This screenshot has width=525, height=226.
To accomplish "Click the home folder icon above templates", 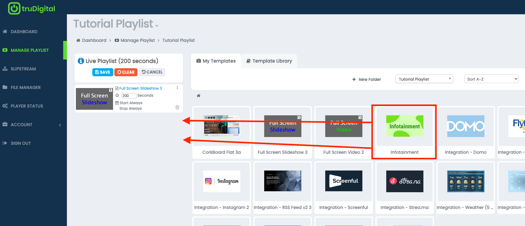I will (199, 95).
